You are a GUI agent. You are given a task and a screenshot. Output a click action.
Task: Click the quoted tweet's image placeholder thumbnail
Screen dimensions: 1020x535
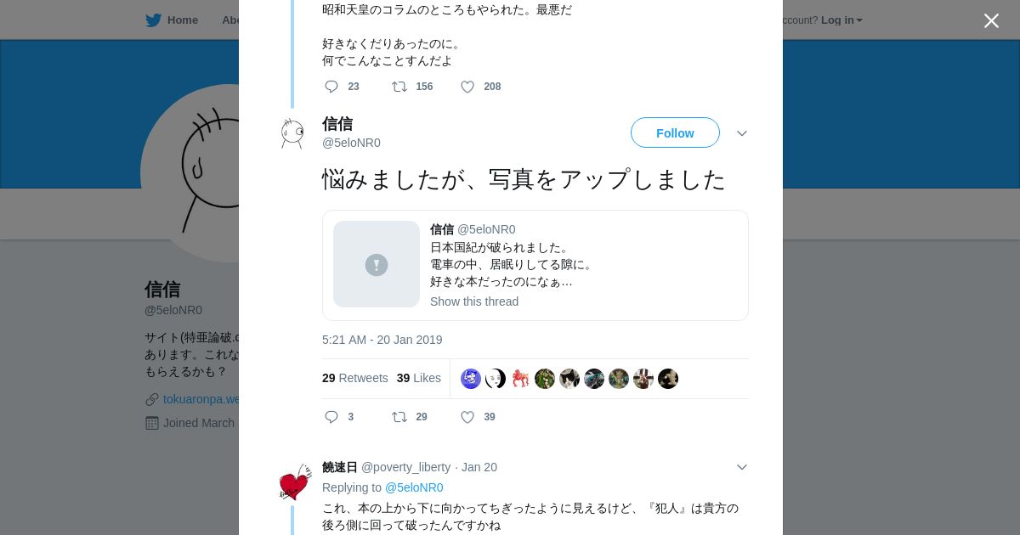(377, 264)
